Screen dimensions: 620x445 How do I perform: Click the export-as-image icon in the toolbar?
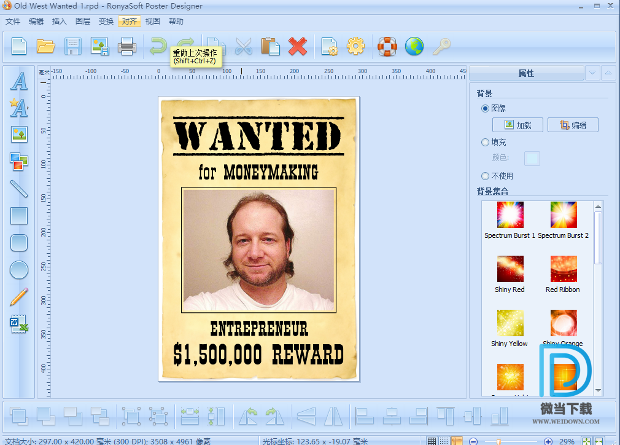point(99,46)
